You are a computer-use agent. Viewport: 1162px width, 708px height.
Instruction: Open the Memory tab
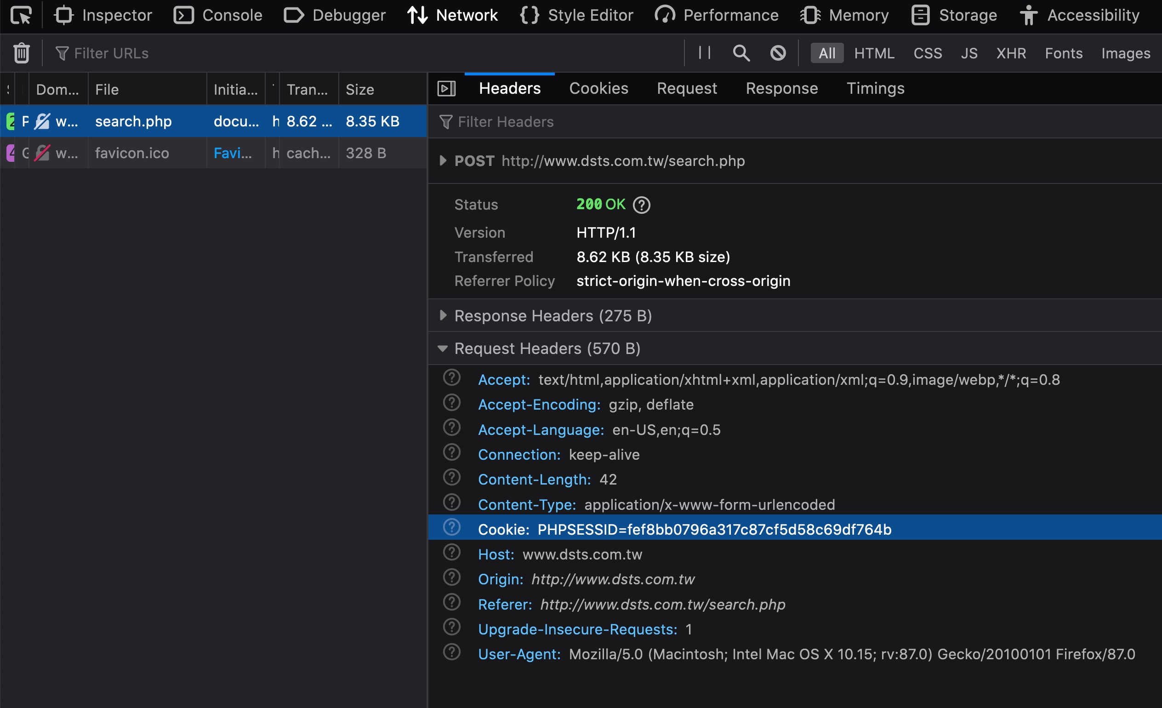(845, 16)
